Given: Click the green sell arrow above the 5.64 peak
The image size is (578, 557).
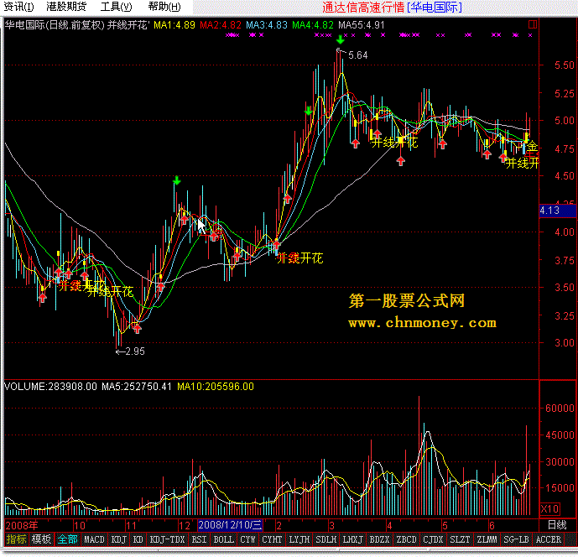Looking at the screenshot, I should [341, 39].
